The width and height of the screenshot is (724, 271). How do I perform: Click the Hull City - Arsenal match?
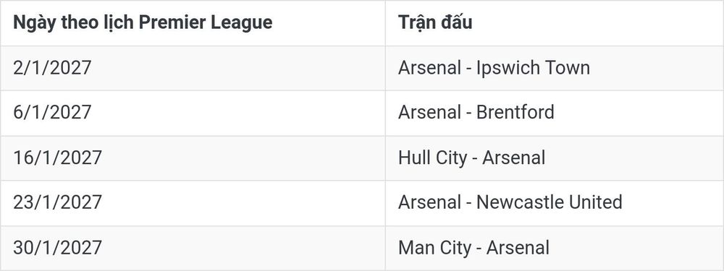(471, 158)
